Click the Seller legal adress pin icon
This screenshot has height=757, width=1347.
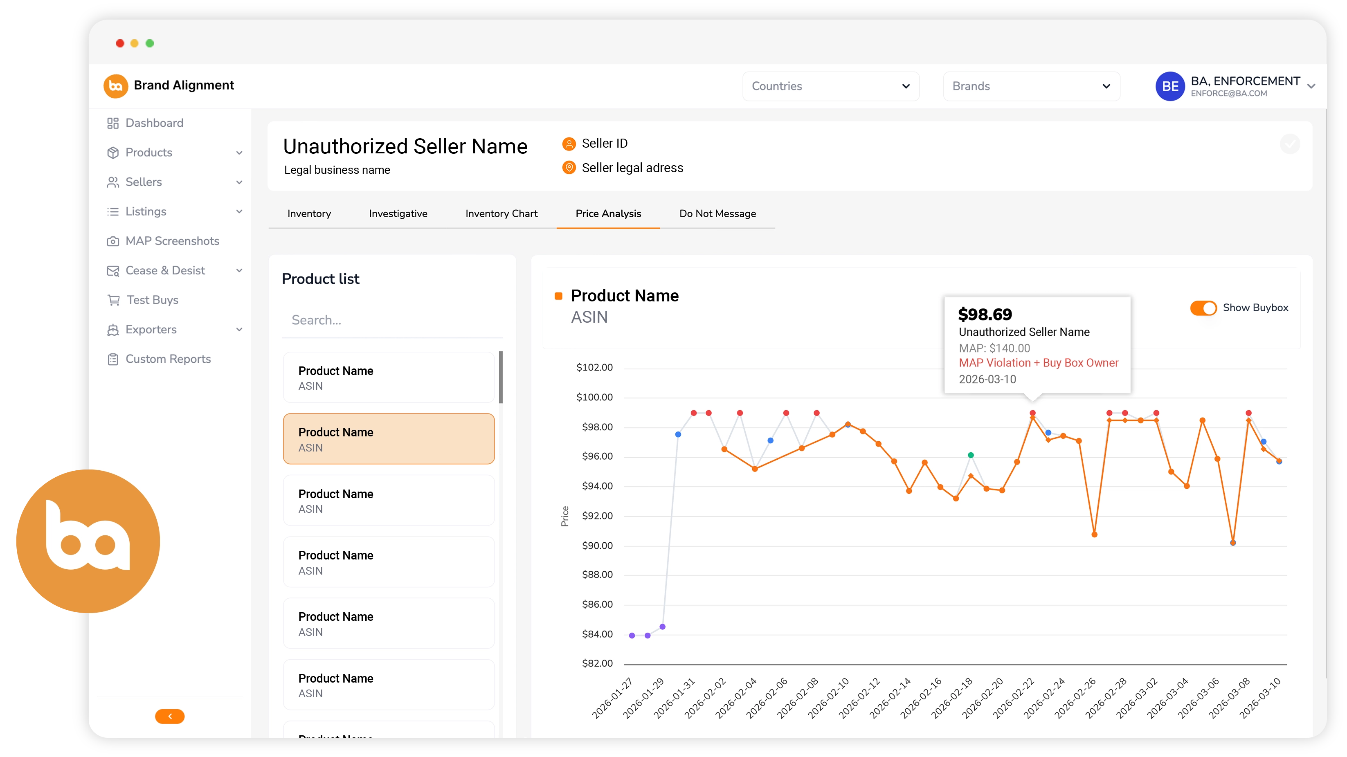pos(569,167)
